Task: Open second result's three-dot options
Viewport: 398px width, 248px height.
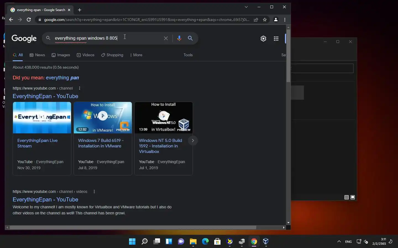Action: (94, 192)
